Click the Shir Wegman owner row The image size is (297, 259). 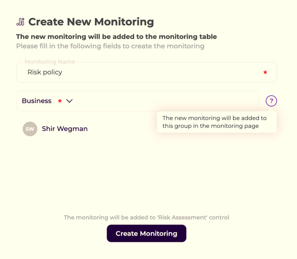87,129
